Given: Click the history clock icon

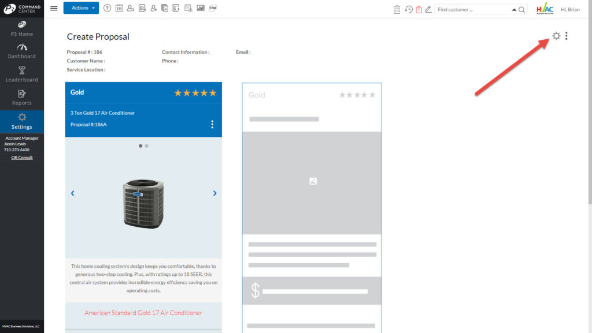Looking at the screenshot, I should (x=409, y=9).
